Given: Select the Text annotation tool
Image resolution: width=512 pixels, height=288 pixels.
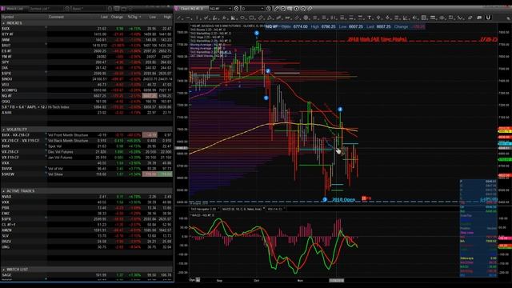Looking at the screenshot, I should 370,18.
